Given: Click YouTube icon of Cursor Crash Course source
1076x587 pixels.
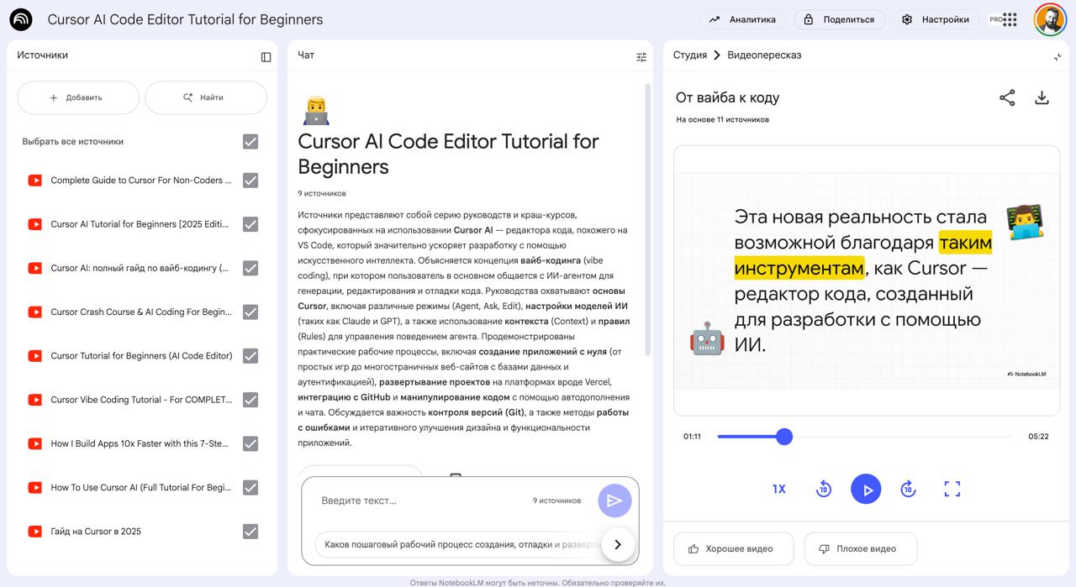Looking at the screenshot, I should 35,312.
